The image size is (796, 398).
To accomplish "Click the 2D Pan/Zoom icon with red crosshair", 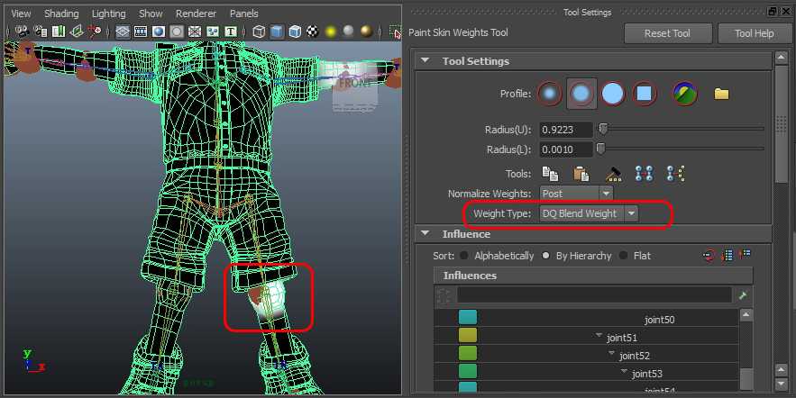I will (x=95, y=32).
